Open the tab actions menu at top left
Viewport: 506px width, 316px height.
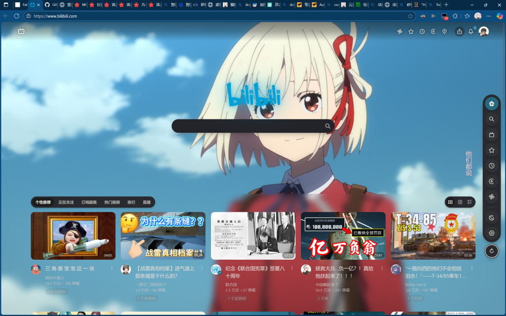coord(5,5)
